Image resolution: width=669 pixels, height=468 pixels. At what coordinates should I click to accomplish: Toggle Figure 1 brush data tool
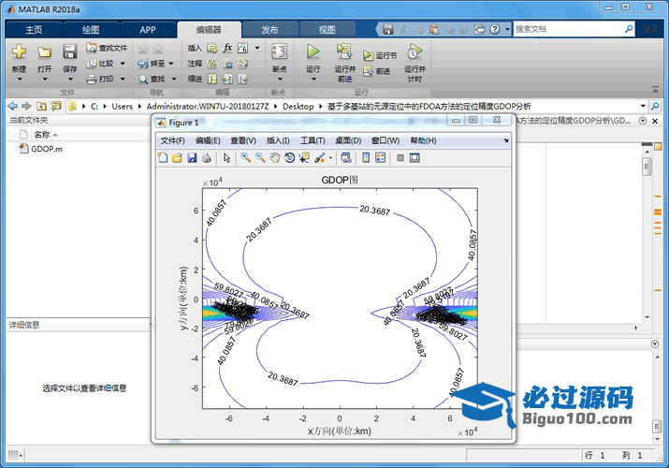[x=320, y=158]
